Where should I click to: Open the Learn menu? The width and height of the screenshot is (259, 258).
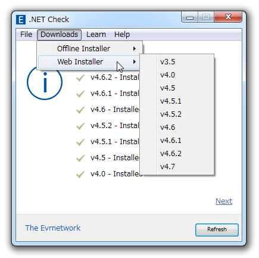coord(96,35)
